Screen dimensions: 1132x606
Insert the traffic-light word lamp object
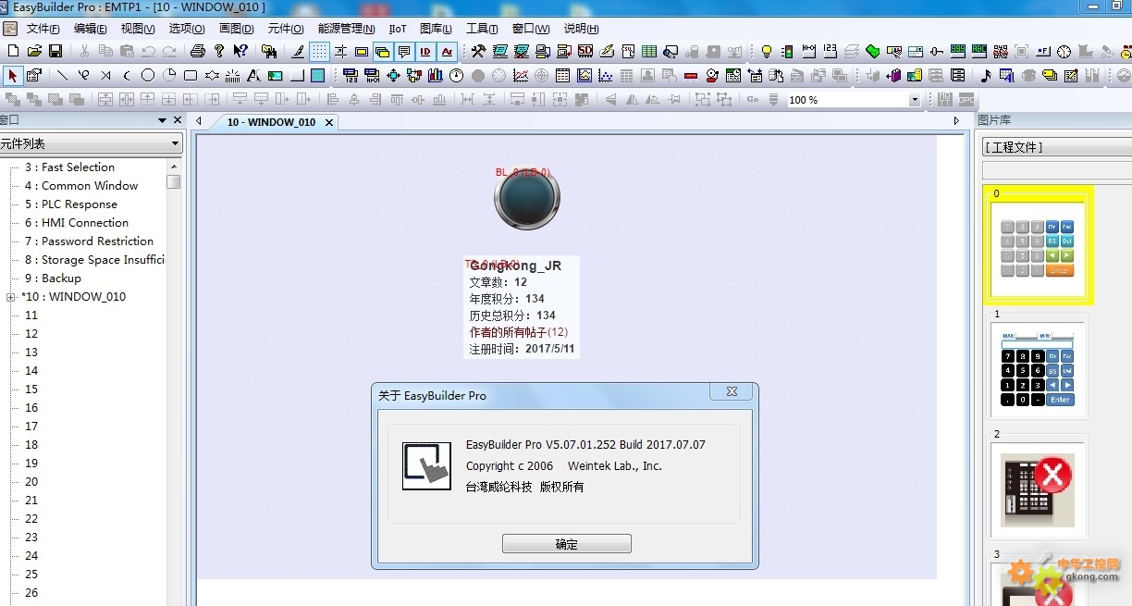tap(788, 51)
